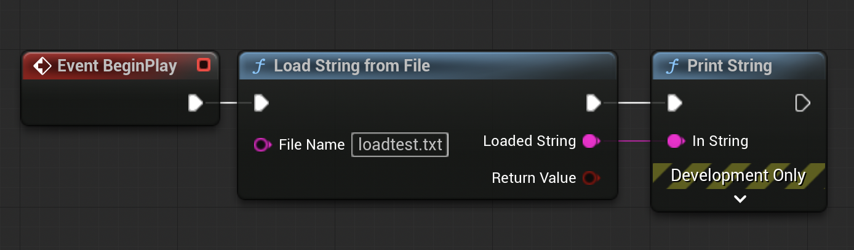Viewport: 854px width, 250px height.
Task: Click the Return Value boolean output pin
Action: [x=591, y=178]
